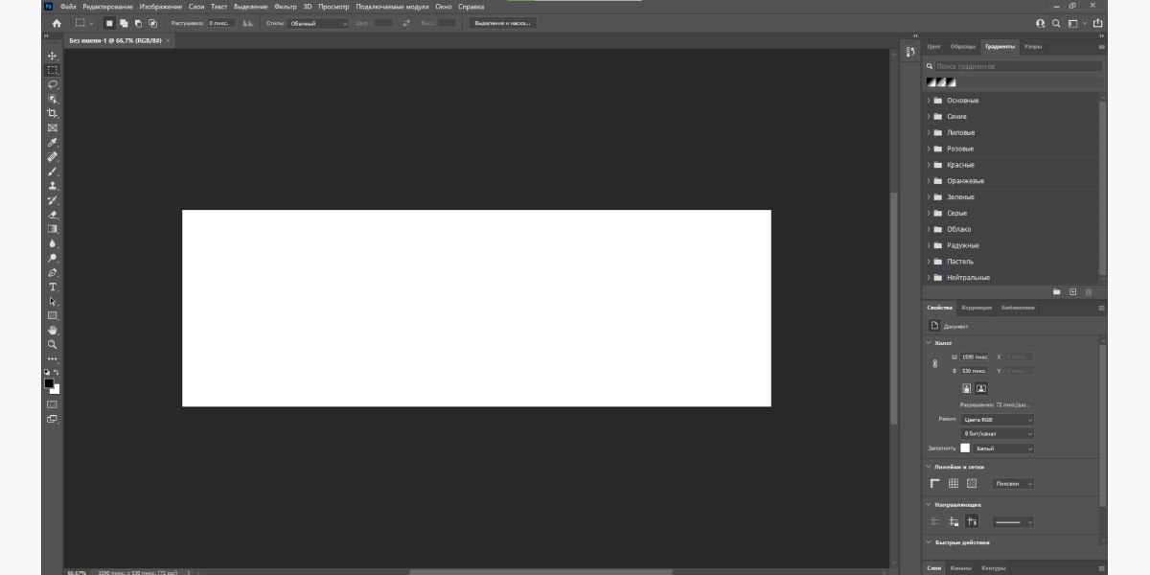Open the Стиль Обычный dropdown
Screen dimensions: 1150x575
coord(319,23)
